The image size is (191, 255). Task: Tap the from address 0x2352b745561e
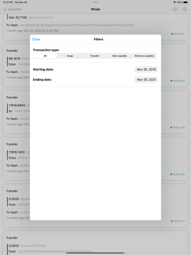click(55, 251)
